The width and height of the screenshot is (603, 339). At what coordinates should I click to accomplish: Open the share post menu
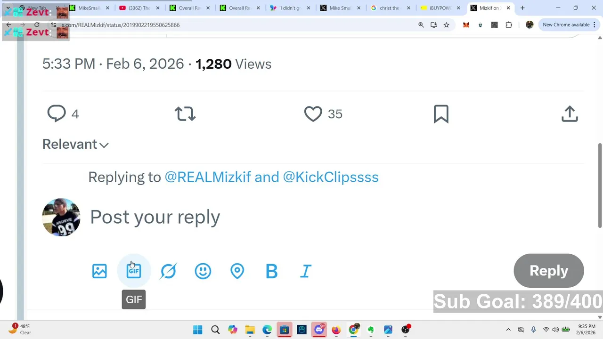[x=570, y=114]
